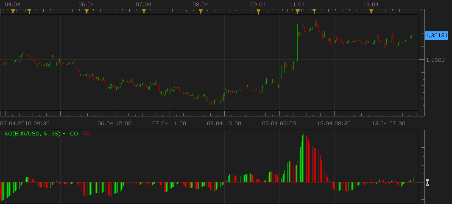The image size is (452, 204).
Task: Click the 12.04 08:30 time label
Action: (x=334, y=124)
